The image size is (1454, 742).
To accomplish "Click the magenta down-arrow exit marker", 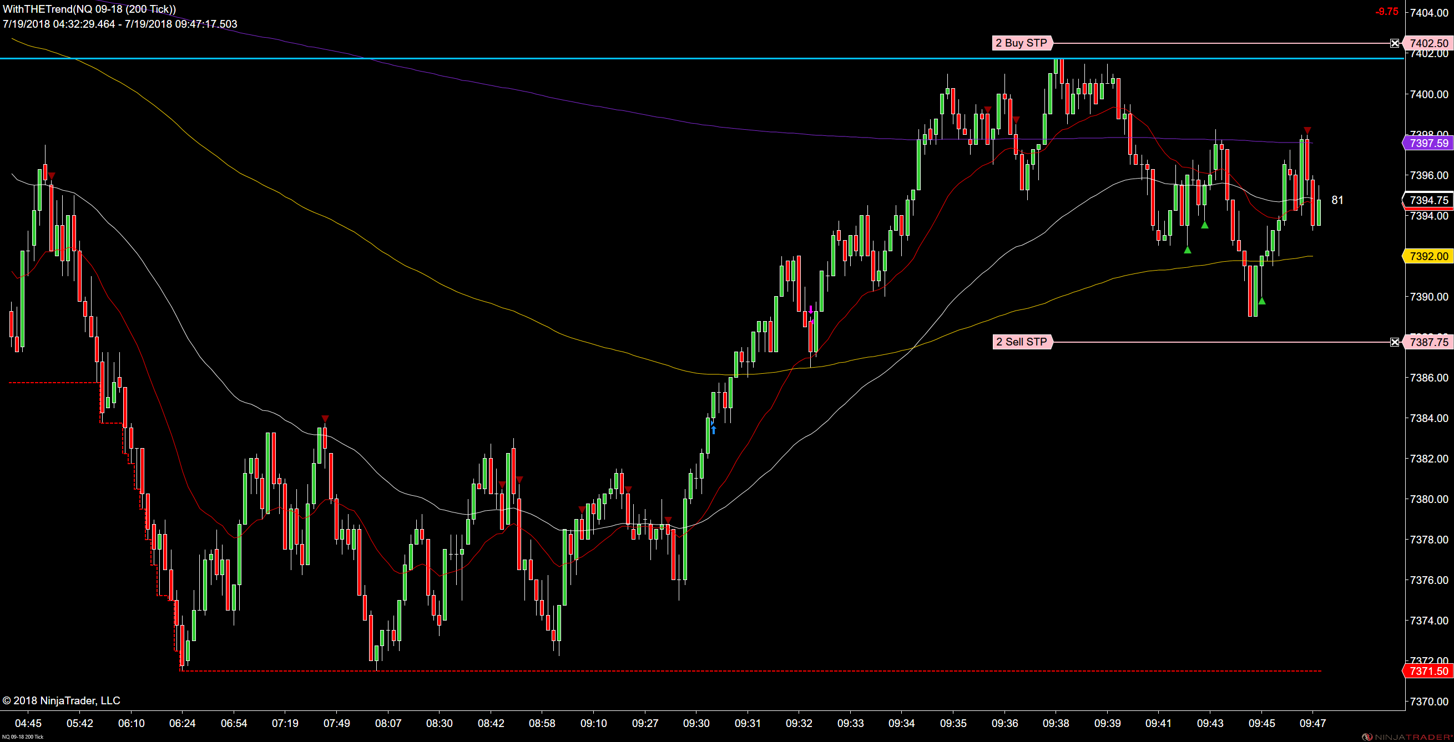I will [x=811, y=309].
